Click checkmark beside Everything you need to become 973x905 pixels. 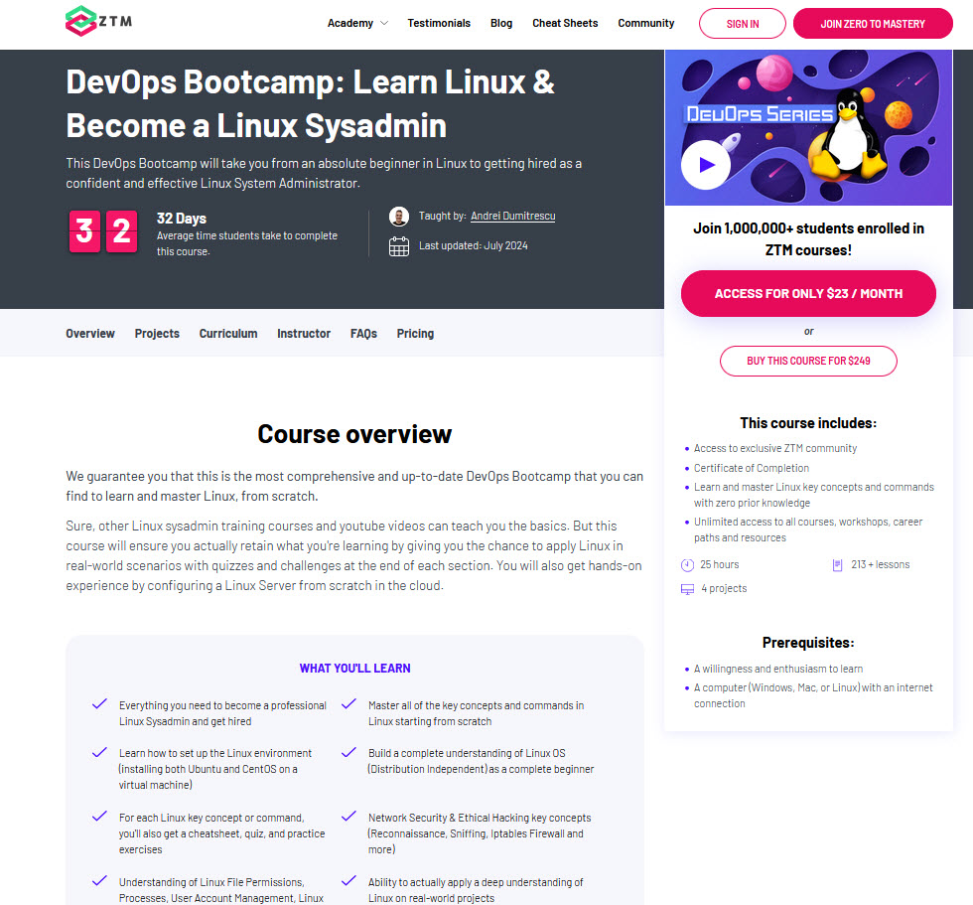99,704
